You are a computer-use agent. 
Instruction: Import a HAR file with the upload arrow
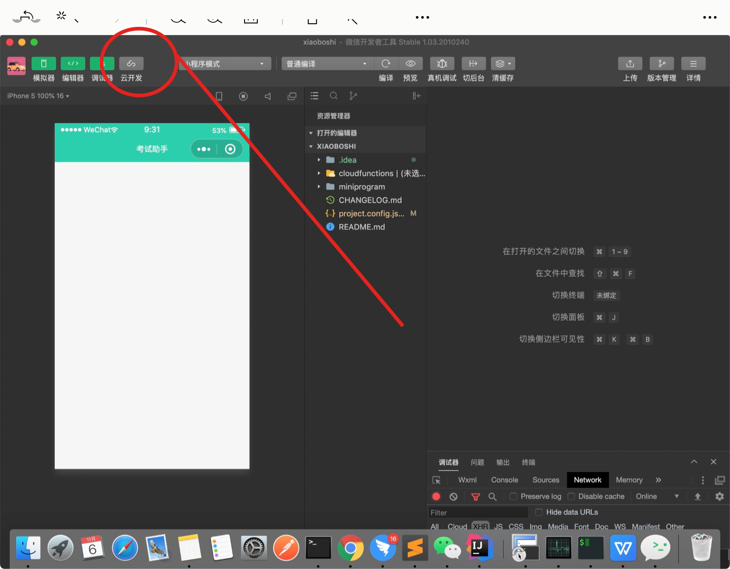coord(698,496)
